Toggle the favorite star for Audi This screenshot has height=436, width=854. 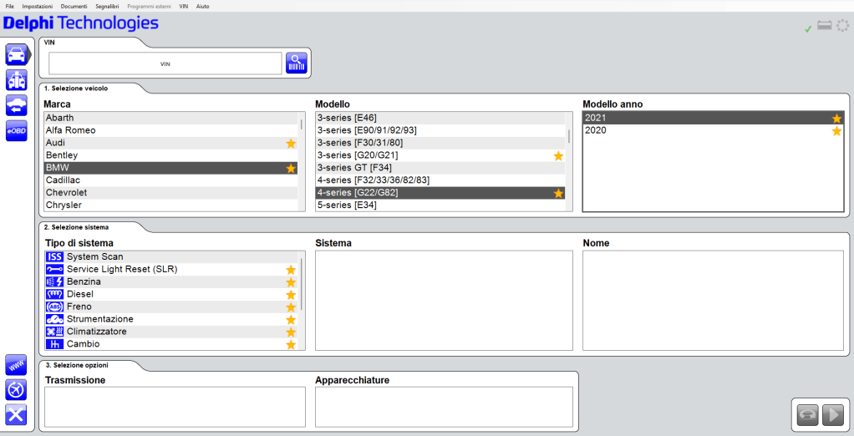click(x=291, y=144)
